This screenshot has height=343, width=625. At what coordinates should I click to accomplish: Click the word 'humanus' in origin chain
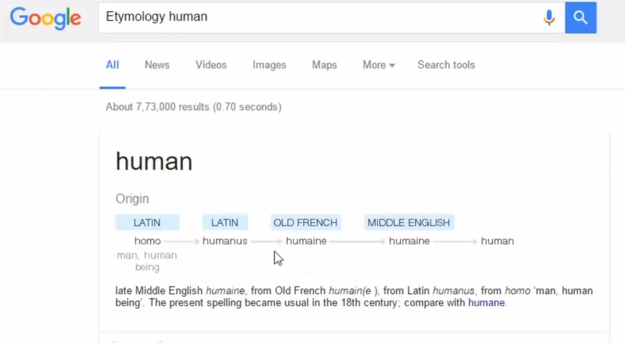pos(225,241)
